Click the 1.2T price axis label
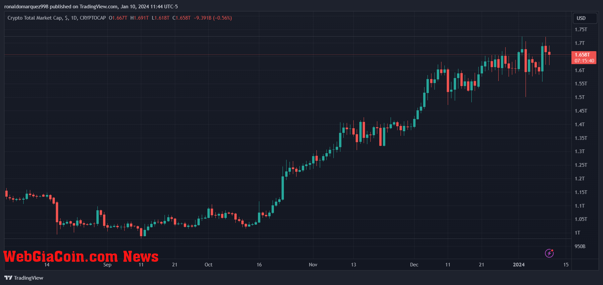 (x=580, y=179)
